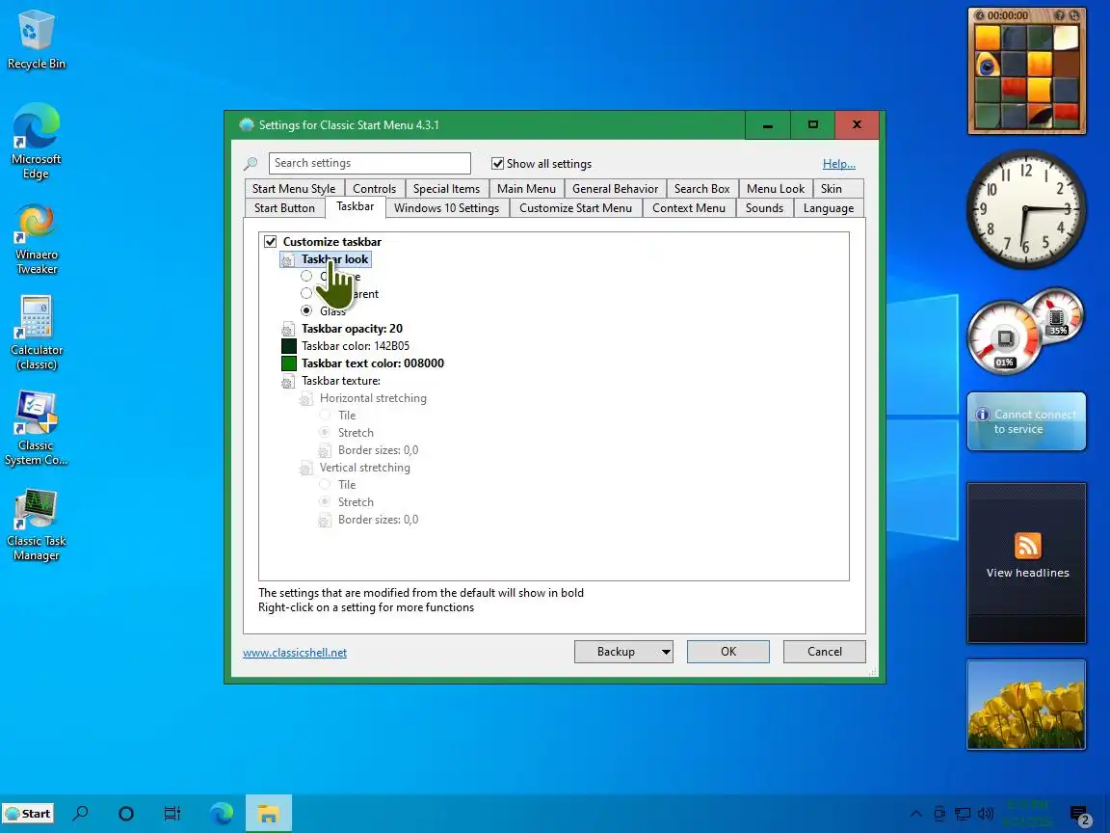
Task: Click the picture puzzle gadget
Action: point(1026,70)
